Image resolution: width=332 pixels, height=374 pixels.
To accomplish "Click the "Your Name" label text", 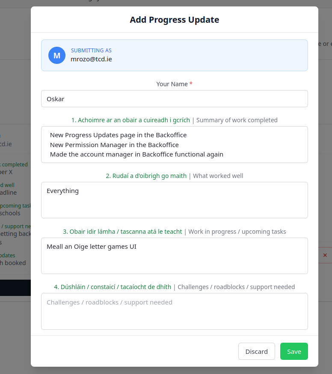I will 172,84.
